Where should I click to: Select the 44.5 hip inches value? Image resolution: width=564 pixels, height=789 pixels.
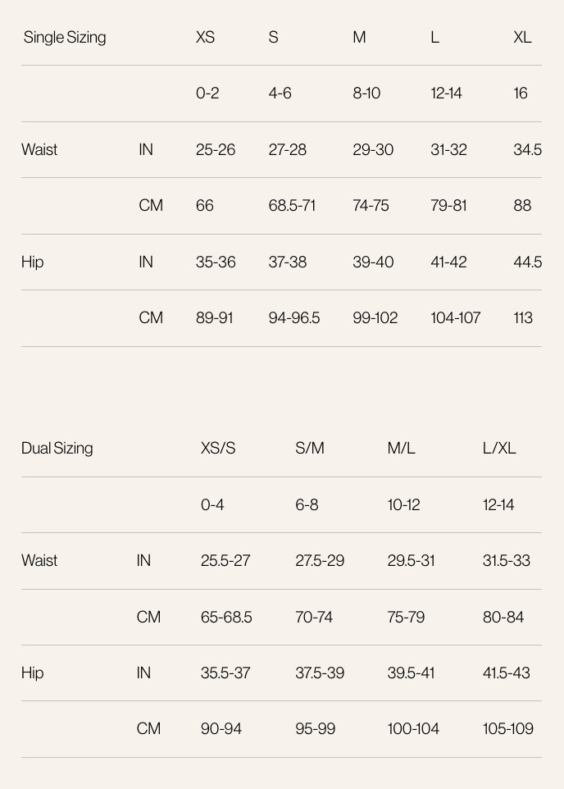pyautogui.click(x=527, y=262)
